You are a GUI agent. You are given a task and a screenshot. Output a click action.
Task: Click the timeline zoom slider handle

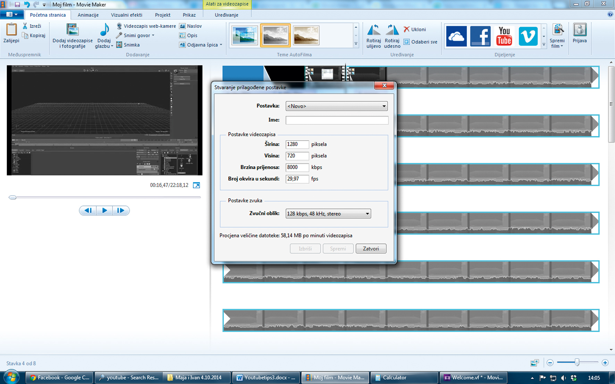[x=577, y=363]
